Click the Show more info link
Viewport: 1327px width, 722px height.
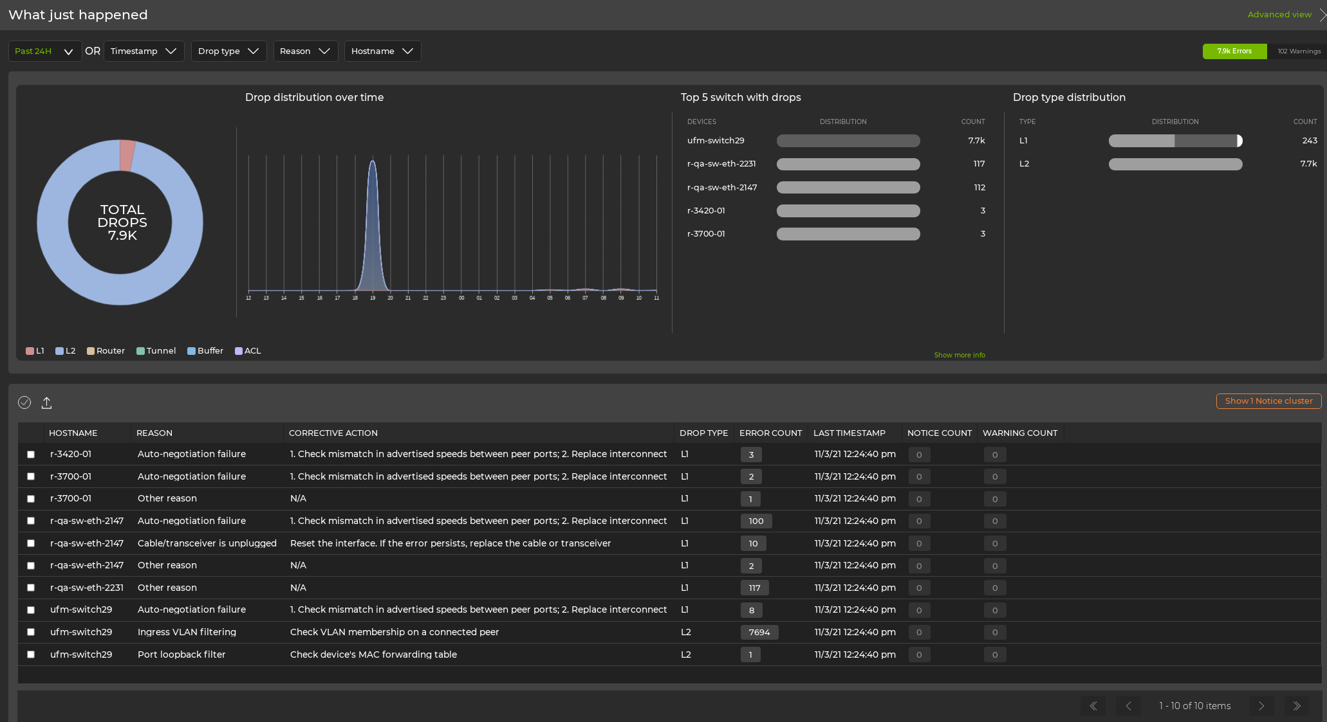(959, 355)
